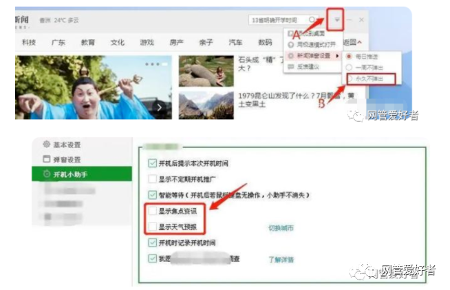
Task: Click the gear icon beside 基本设置
Action: tap(47, 144)
